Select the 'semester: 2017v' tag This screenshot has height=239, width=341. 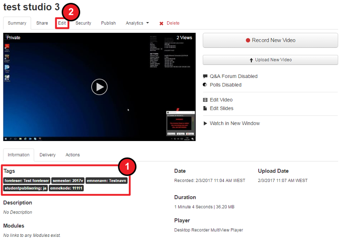(x=68, y=181)
